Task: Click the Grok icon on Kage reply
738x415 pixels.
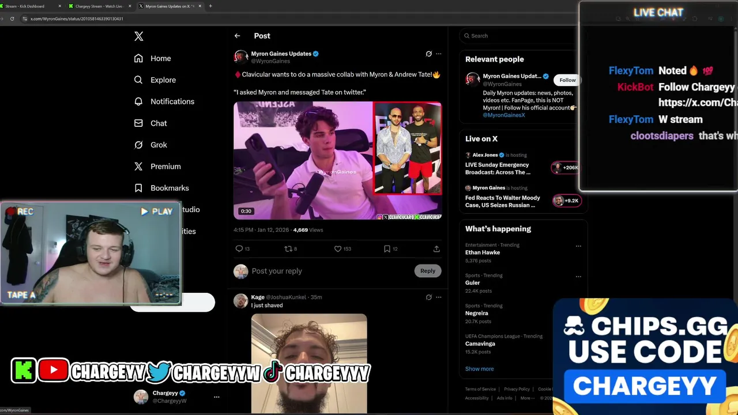Action: (428, 297)
